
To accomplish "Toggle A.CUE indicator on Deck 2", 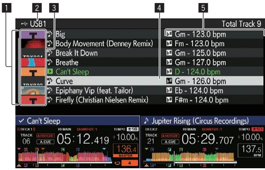I will pyautogui.click(x=170, y=142).
